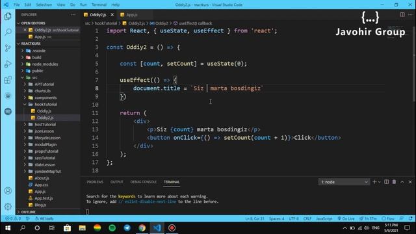Split the terminal panel
This screenshot has height=234, width=416.
(x=386, y=182)
